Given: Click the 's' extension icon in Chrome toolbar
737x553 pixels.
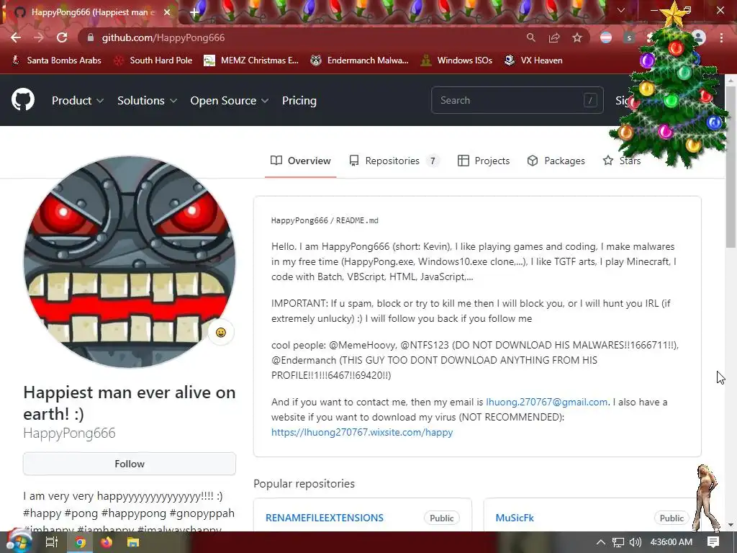Looking at the screenshot, I should pyautogui.click(x=629, y=37).
